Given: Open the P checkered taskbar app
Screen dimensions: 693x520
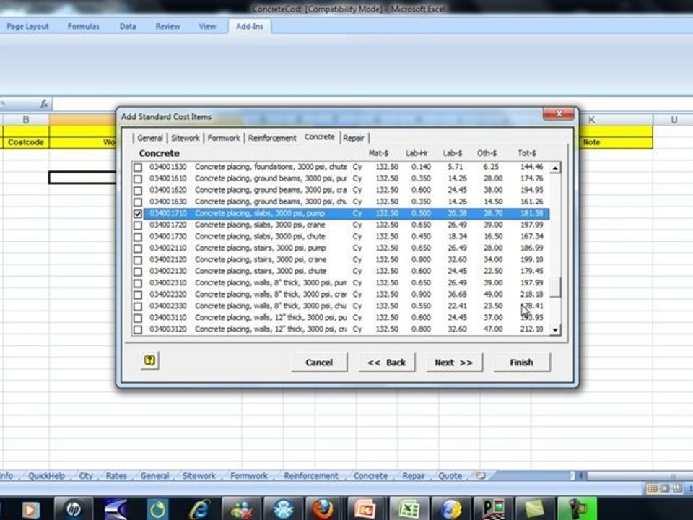Looking at the screenshot, I should pyautogui.click(x=493, y=509).
